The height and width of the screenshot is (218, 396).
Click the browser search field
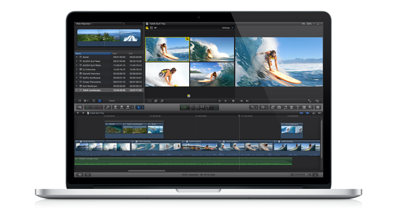[x=132, y=24]
